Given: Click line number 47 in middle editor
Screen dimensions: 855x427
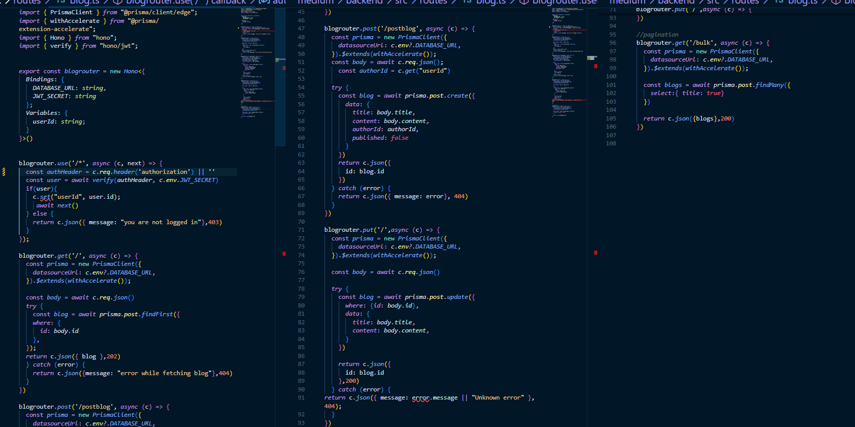Looking at the screenshot, I should (301, 29).
